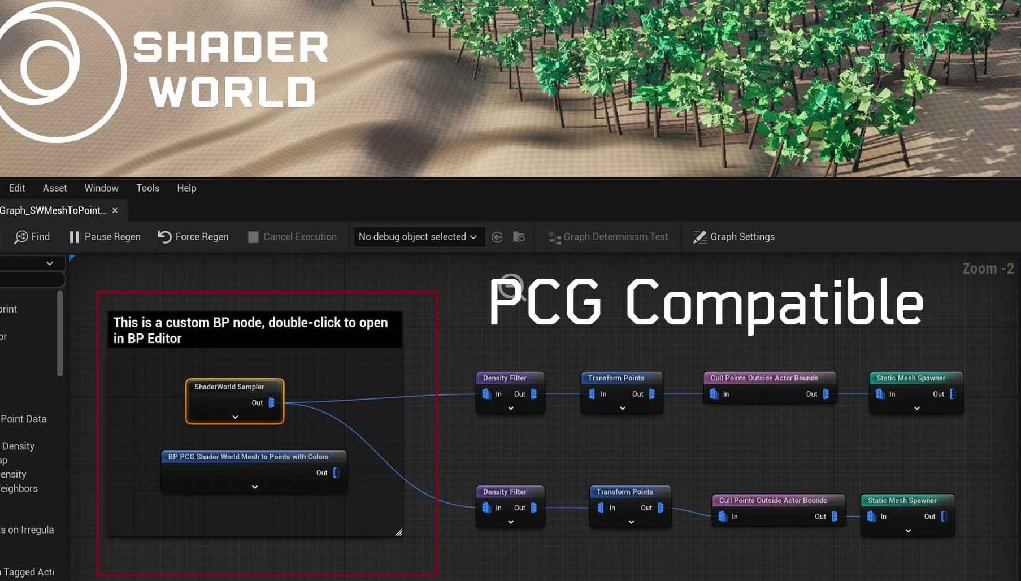Click the Density palette entry
Viewport: 1021px width, 581px height.
click(x=18, y=446)
